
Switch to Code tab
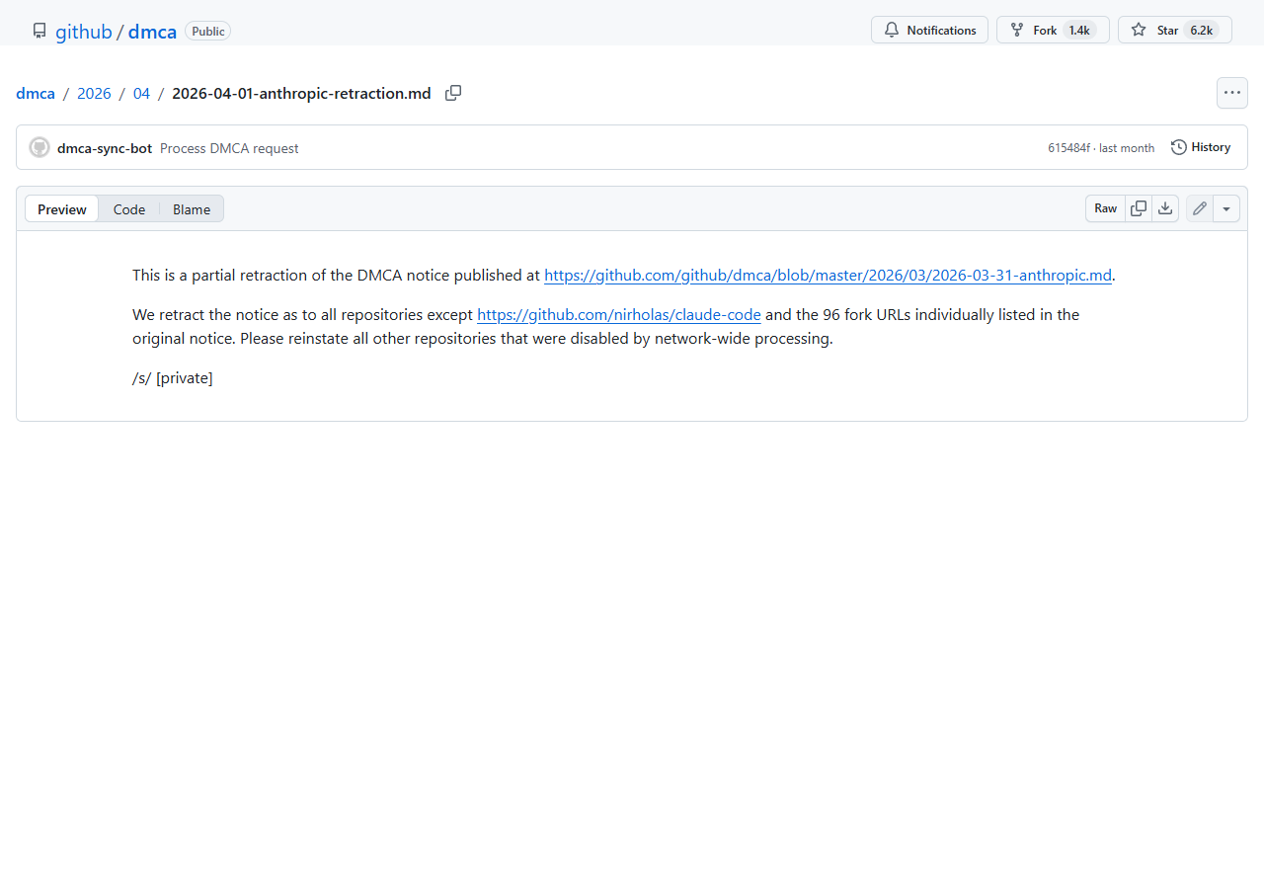(129, 208)
